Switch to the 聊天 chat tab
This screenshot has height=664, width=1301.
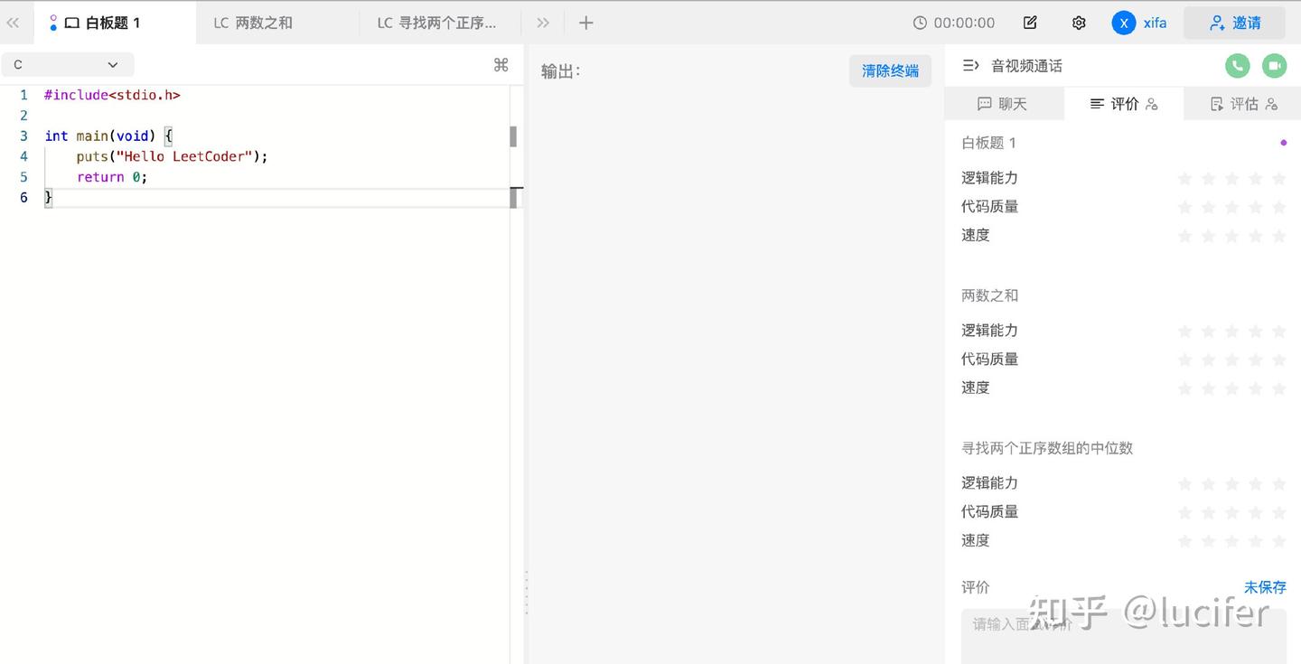coord(1004,103)
